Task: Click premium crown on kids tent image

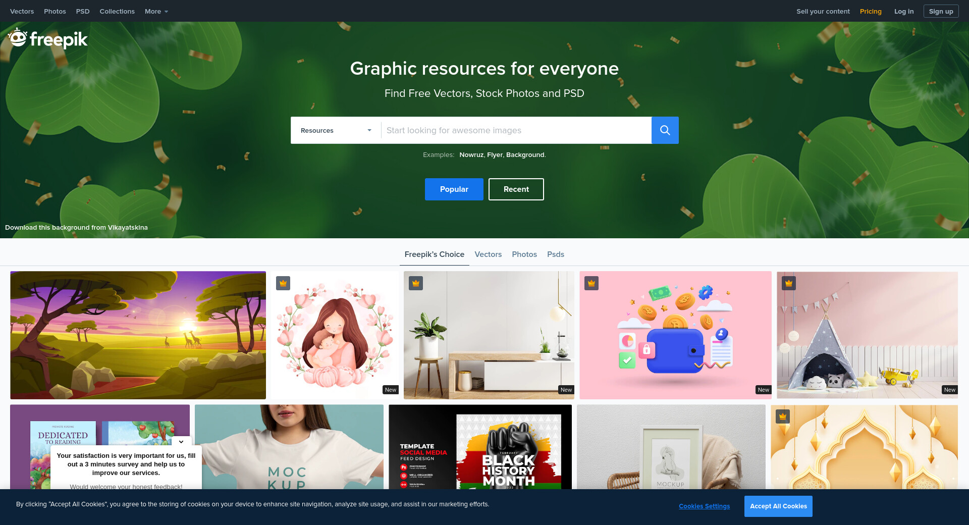Action: coord(789,284)
